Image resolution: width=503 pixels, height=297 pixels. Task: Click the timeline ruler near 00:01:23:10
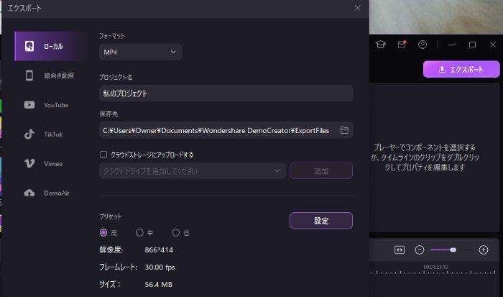point(435,267)
